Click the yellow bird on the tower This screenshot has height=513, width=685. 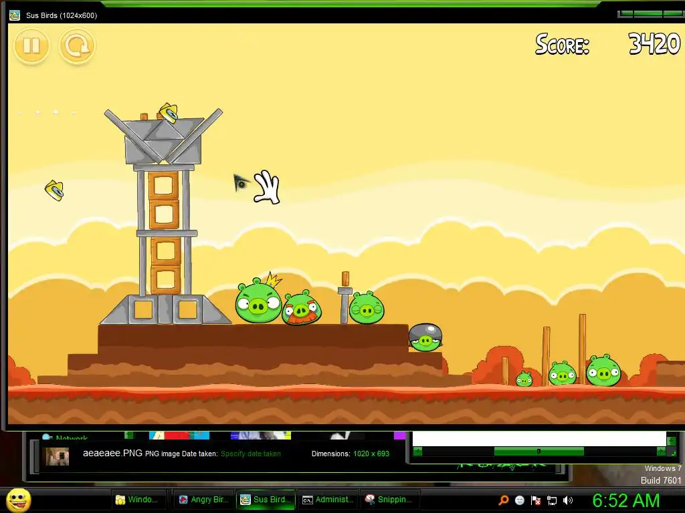pyautogui.click(x=168, y=112)
